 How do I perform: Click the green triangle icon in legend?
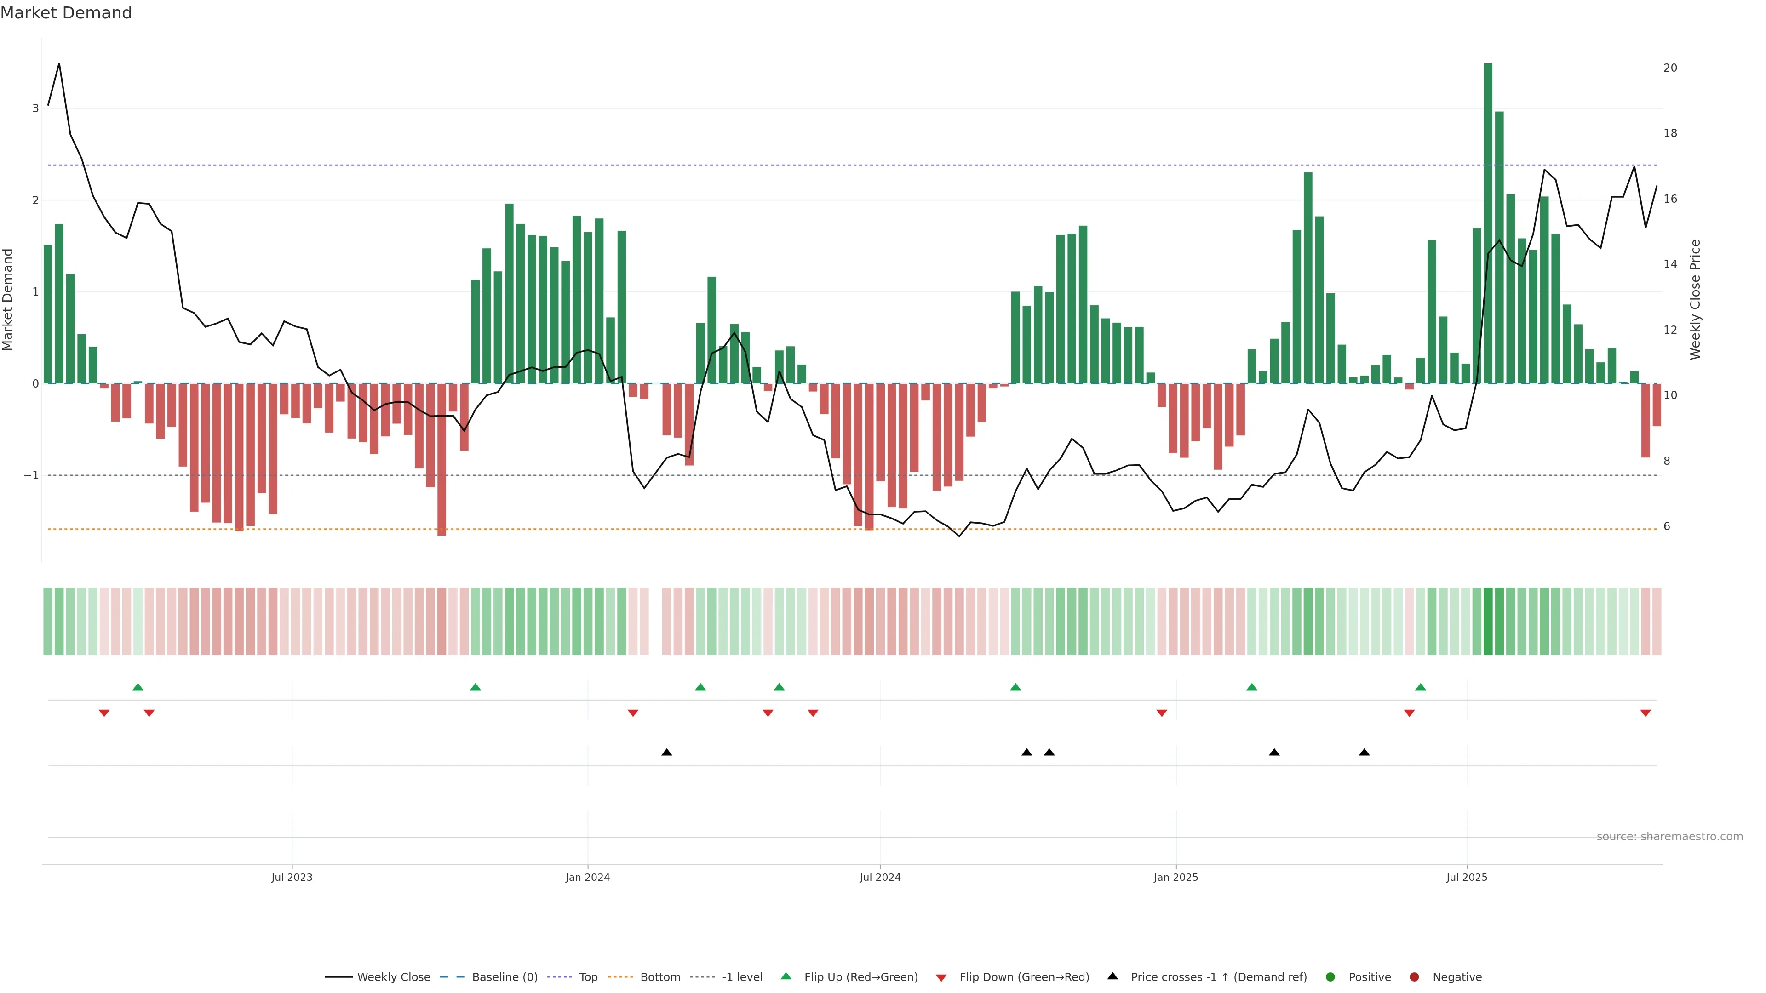click(786, 976)
